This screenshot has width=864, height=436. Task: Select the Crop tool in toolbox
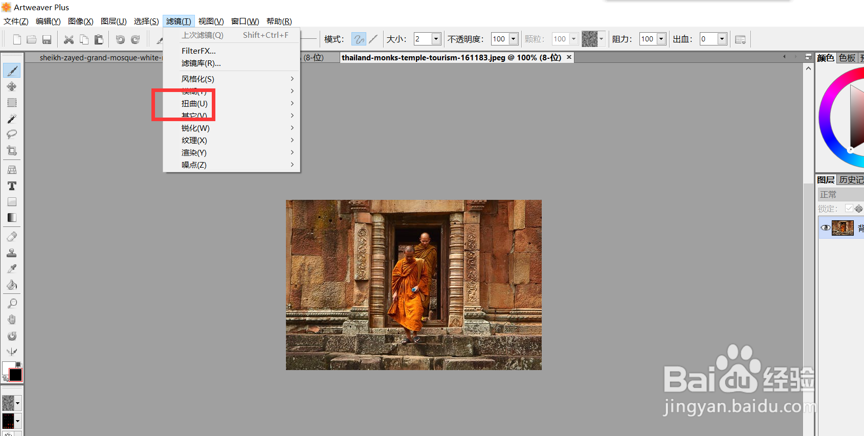pyautogui.click(x=12, y=151)
